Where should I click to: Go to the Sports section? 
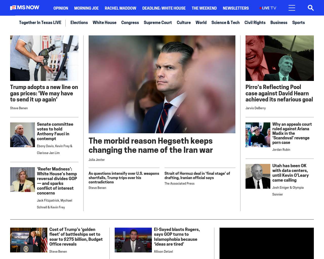298,23
